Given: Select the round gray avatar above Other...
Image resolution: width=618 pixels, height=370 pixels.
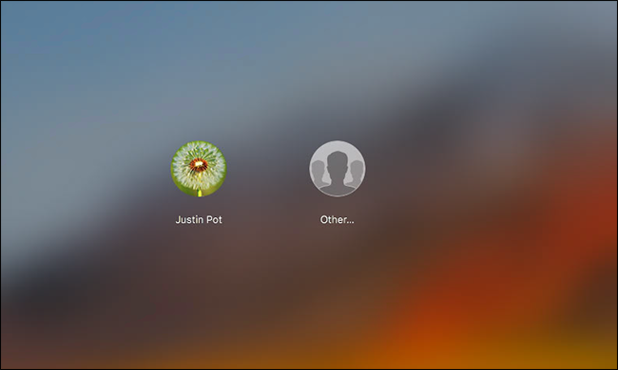Looking at the screenshot, I should pyautogui.click(x=337, y=169).
